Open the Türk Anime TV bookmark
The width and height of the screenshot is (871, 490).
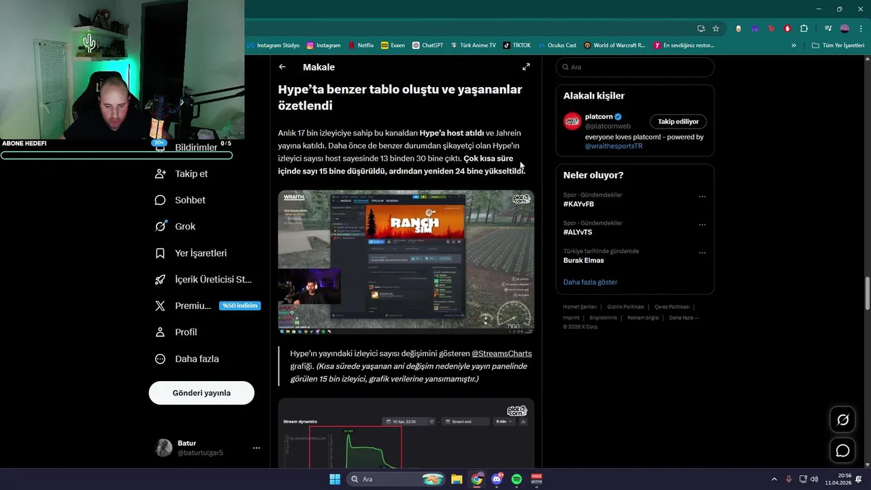coord(473,46)
